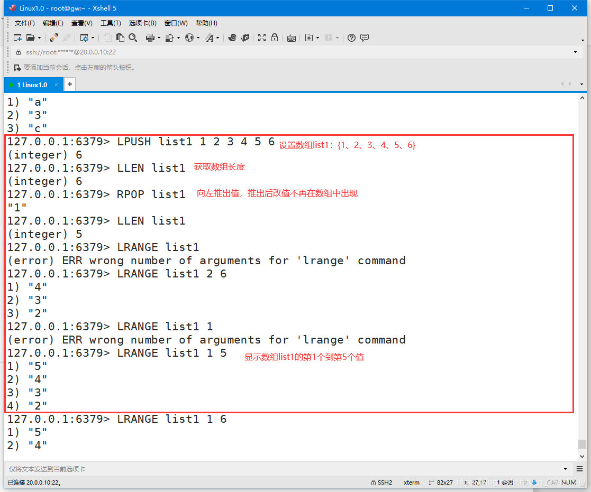Click the terminal scrollbar down arrow
Viewport: 591px width, 492px height.
pyautogui.click(x=582, y=457)
